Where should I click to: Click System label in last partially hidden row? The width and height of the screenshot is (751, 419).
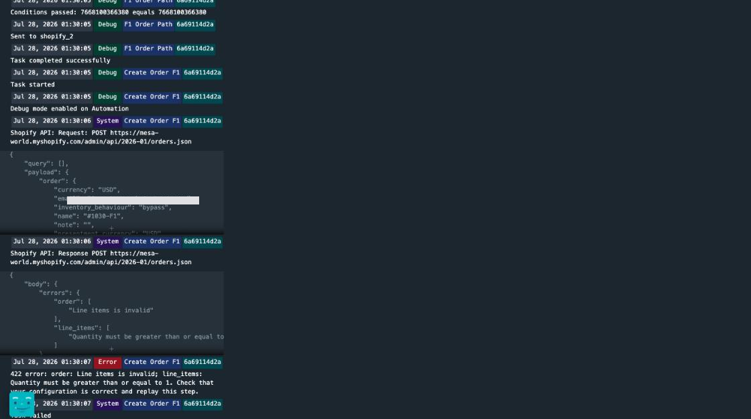tap(107, 404)
